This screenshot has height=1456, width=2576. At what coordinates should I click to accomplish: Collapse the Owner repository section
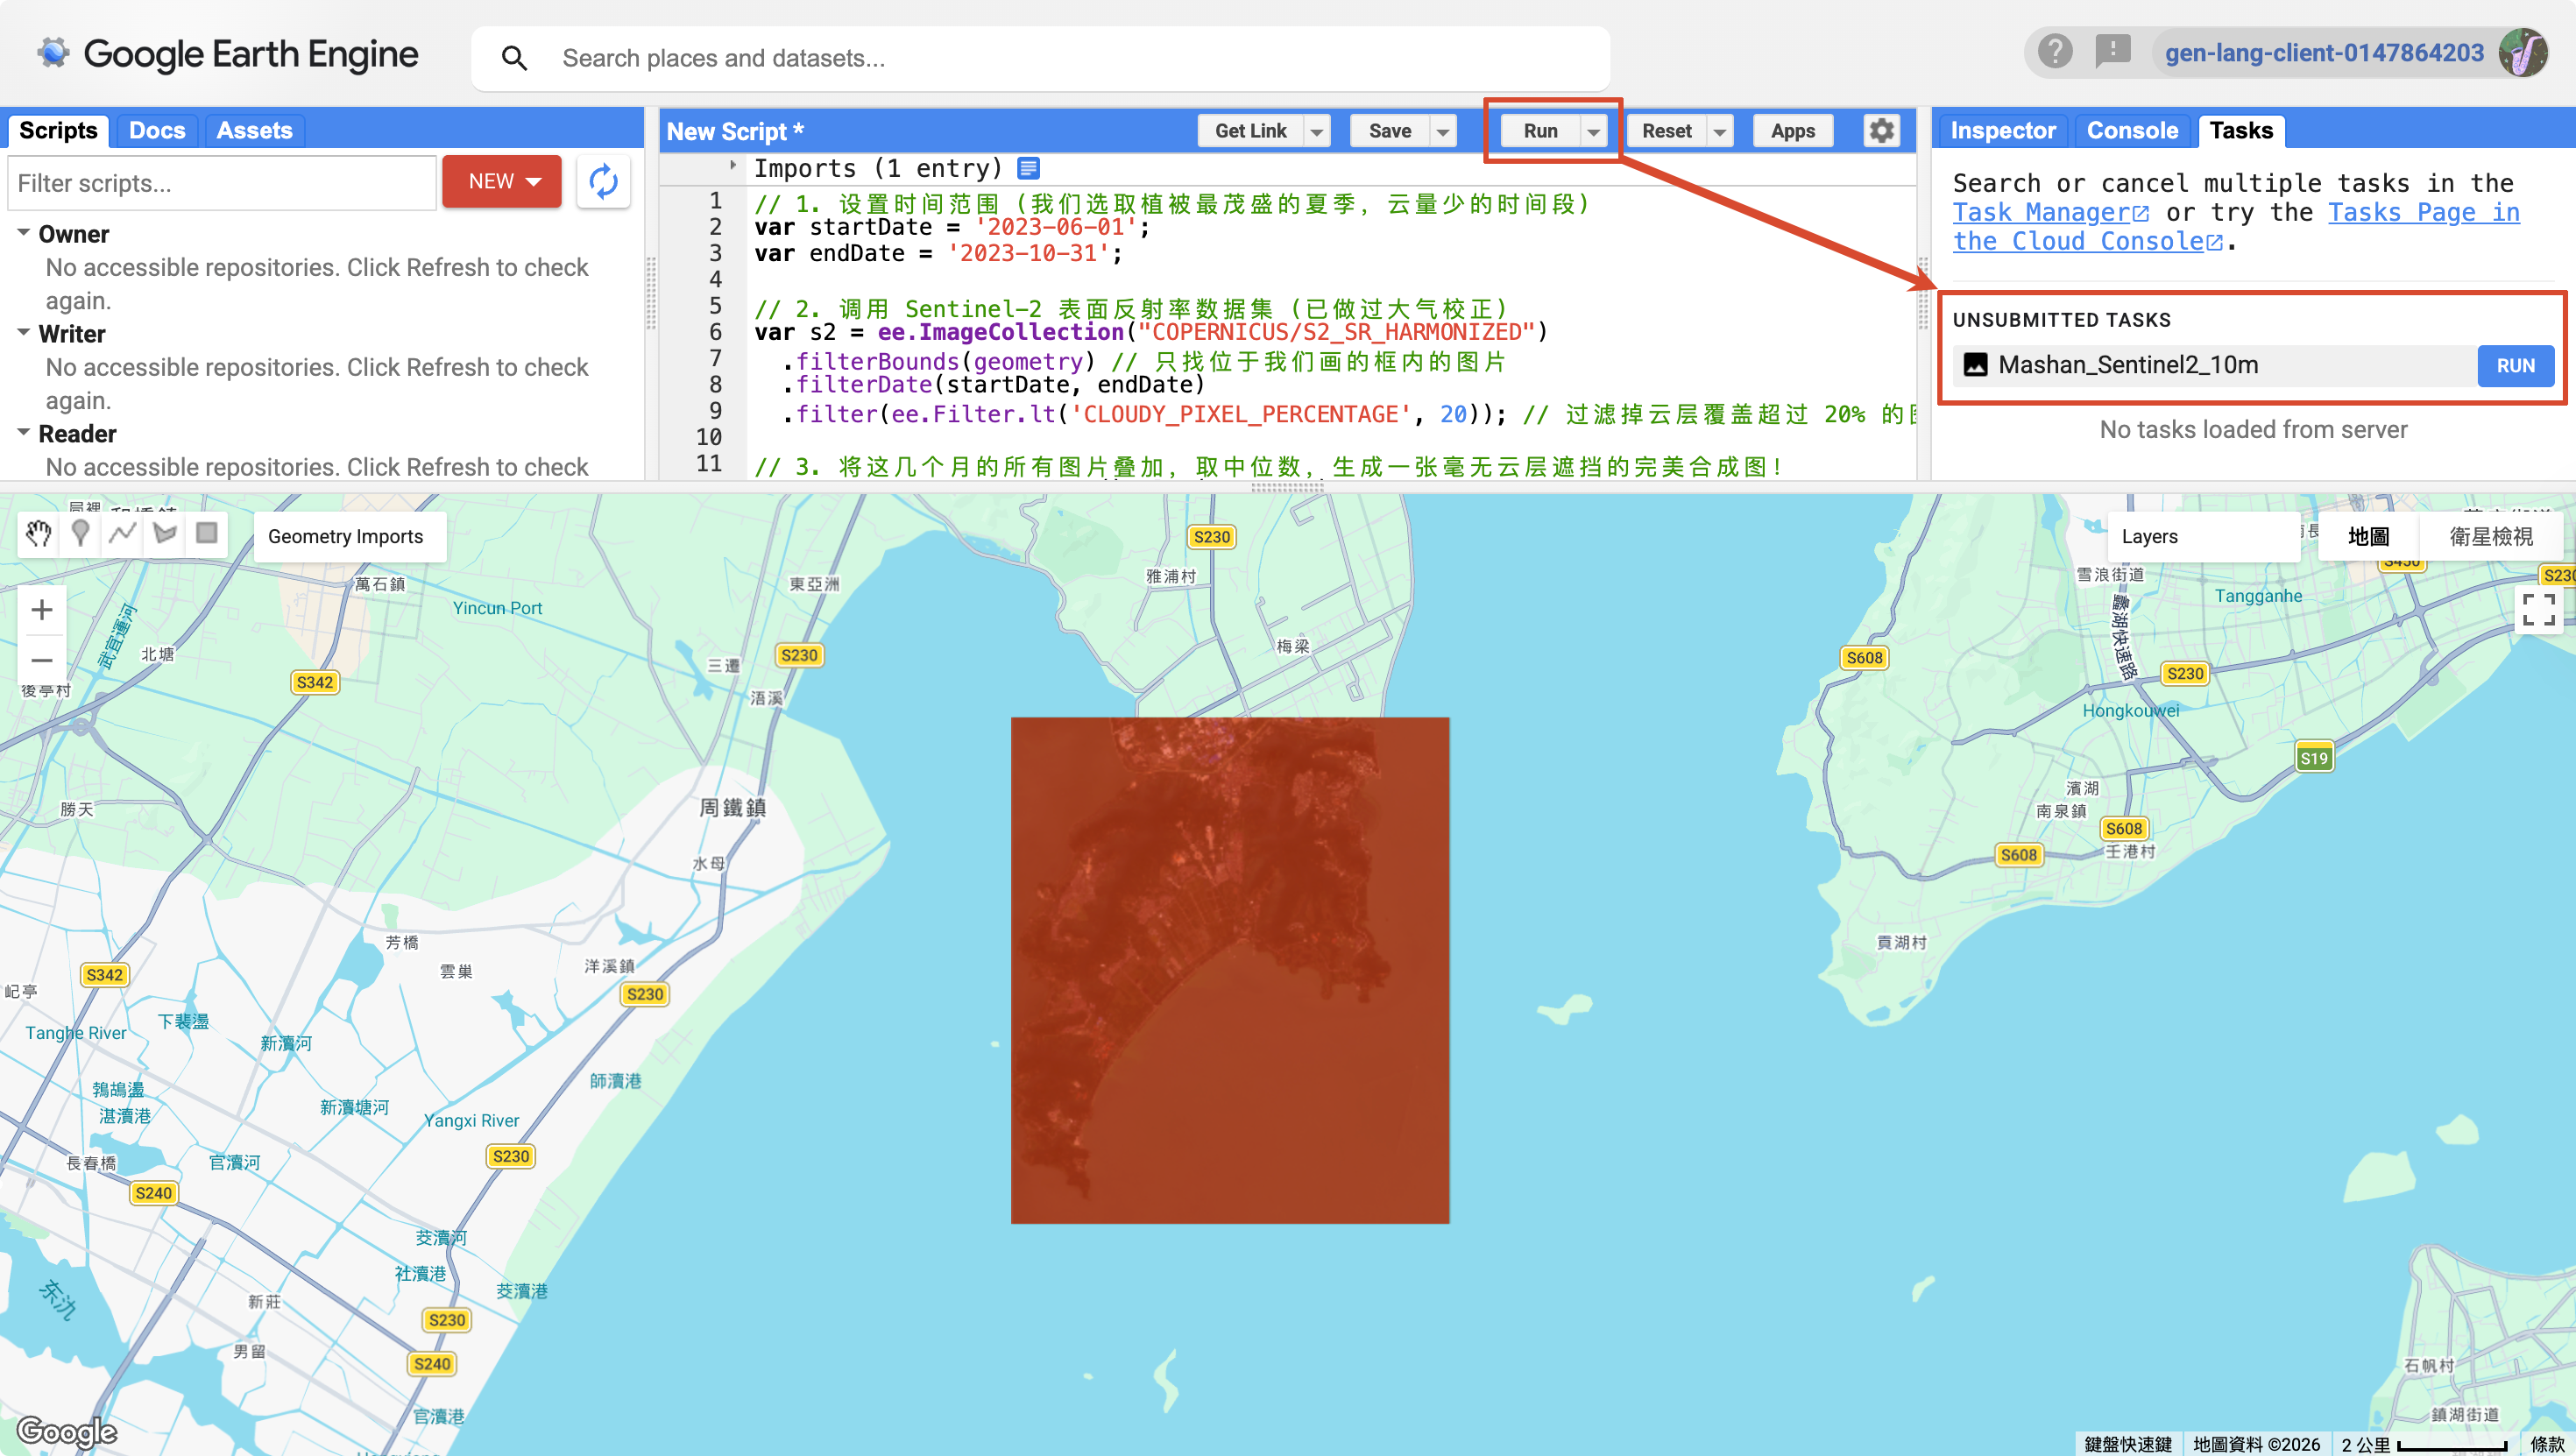(24, 233)
